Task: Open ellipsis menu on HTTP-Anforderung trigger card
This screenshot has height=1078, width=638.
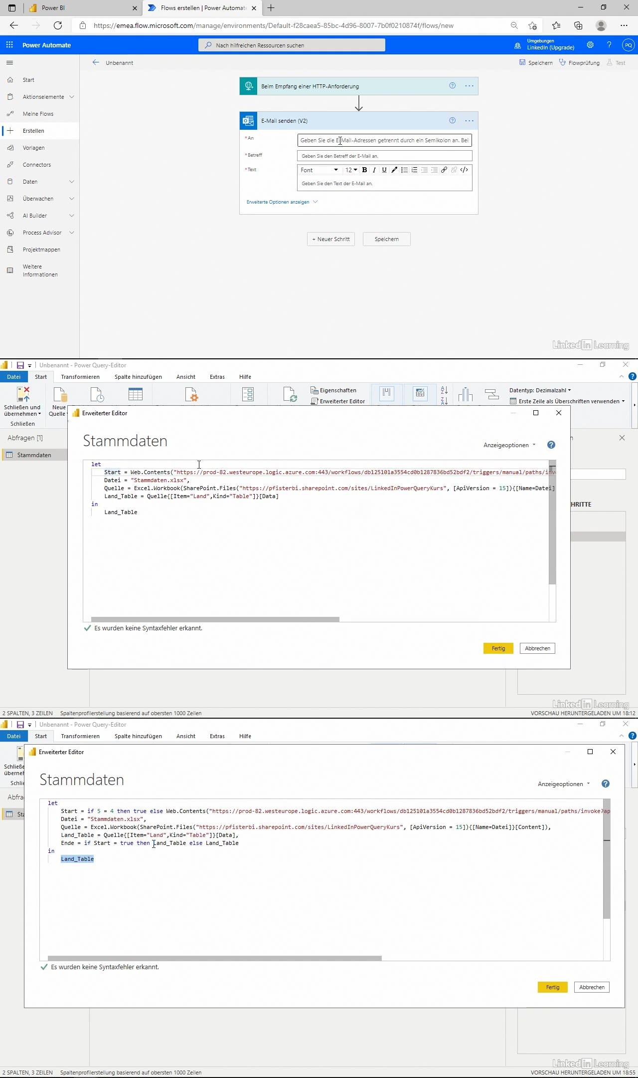Action: [x=469, y=86]
